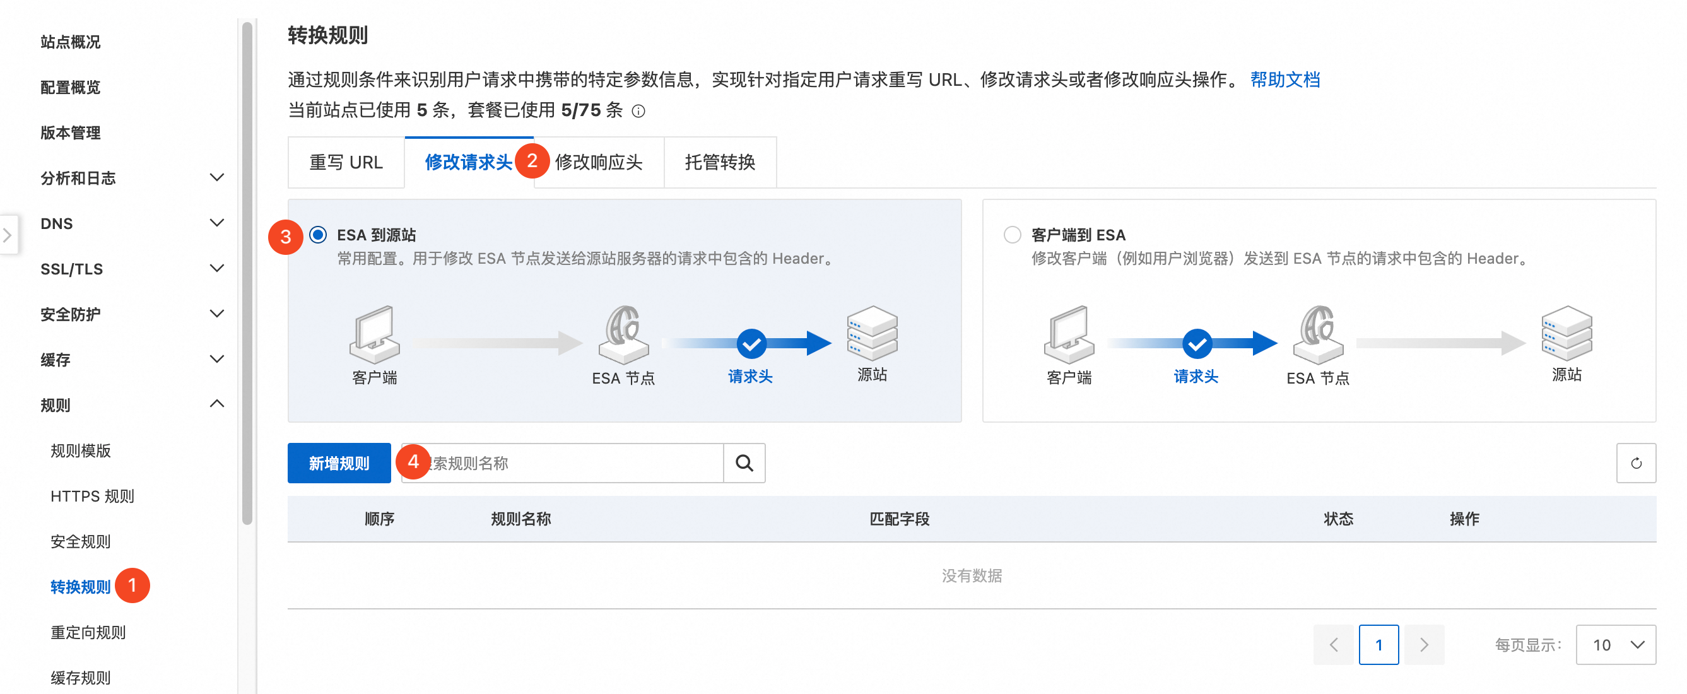Select the ESA 到源站 radio option

318,235
